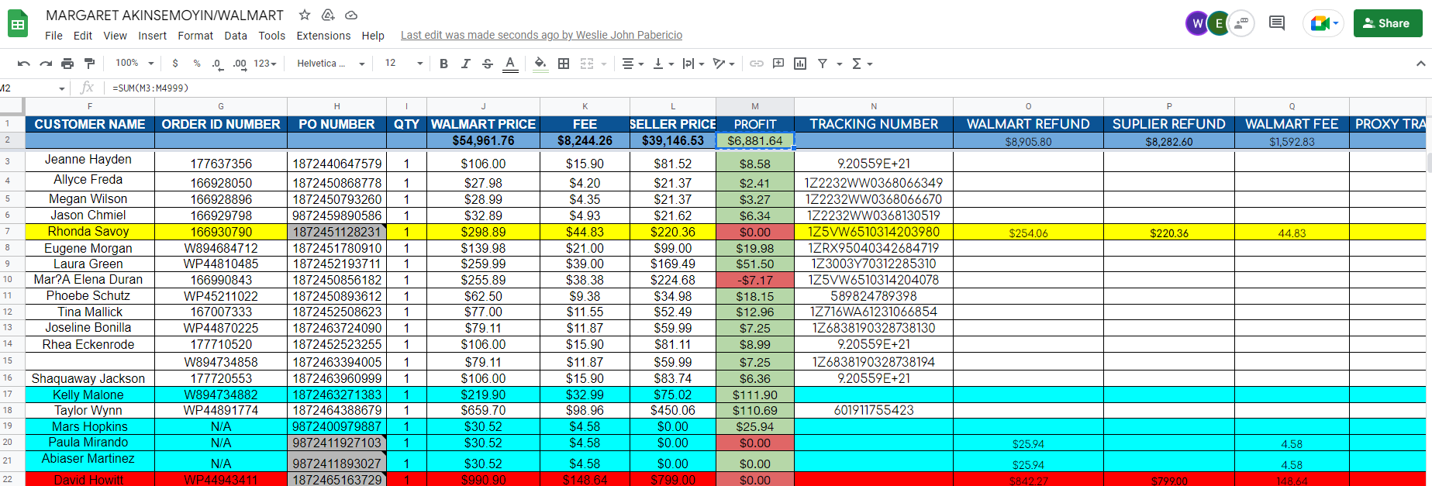Screen dimensions: 1432x486
Task: Toggle italic formatting
Action: coord(465,64)
